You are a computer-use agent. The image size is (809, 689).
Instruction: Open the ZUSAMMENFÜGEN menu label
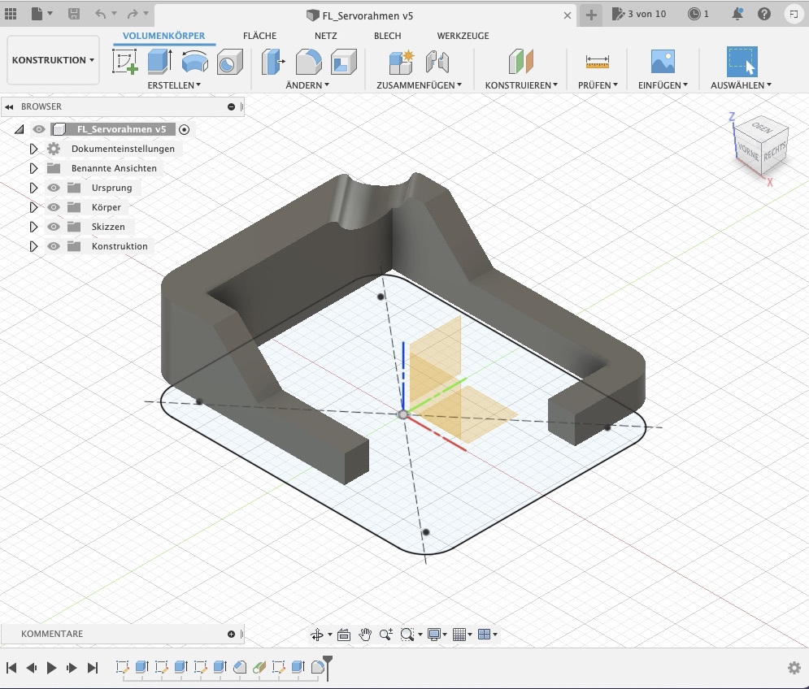coord(419,84)
